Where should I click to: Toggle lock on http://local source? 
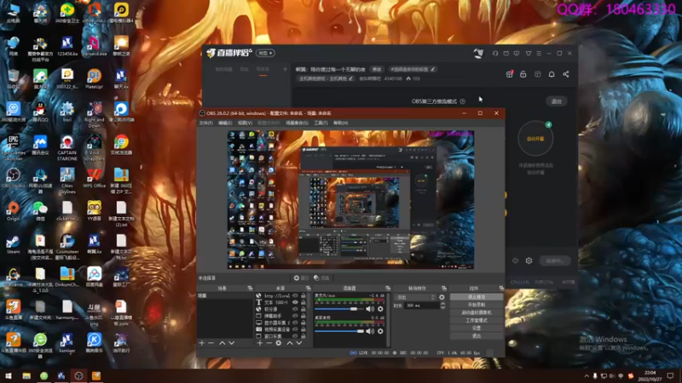[x=303, y=295]
